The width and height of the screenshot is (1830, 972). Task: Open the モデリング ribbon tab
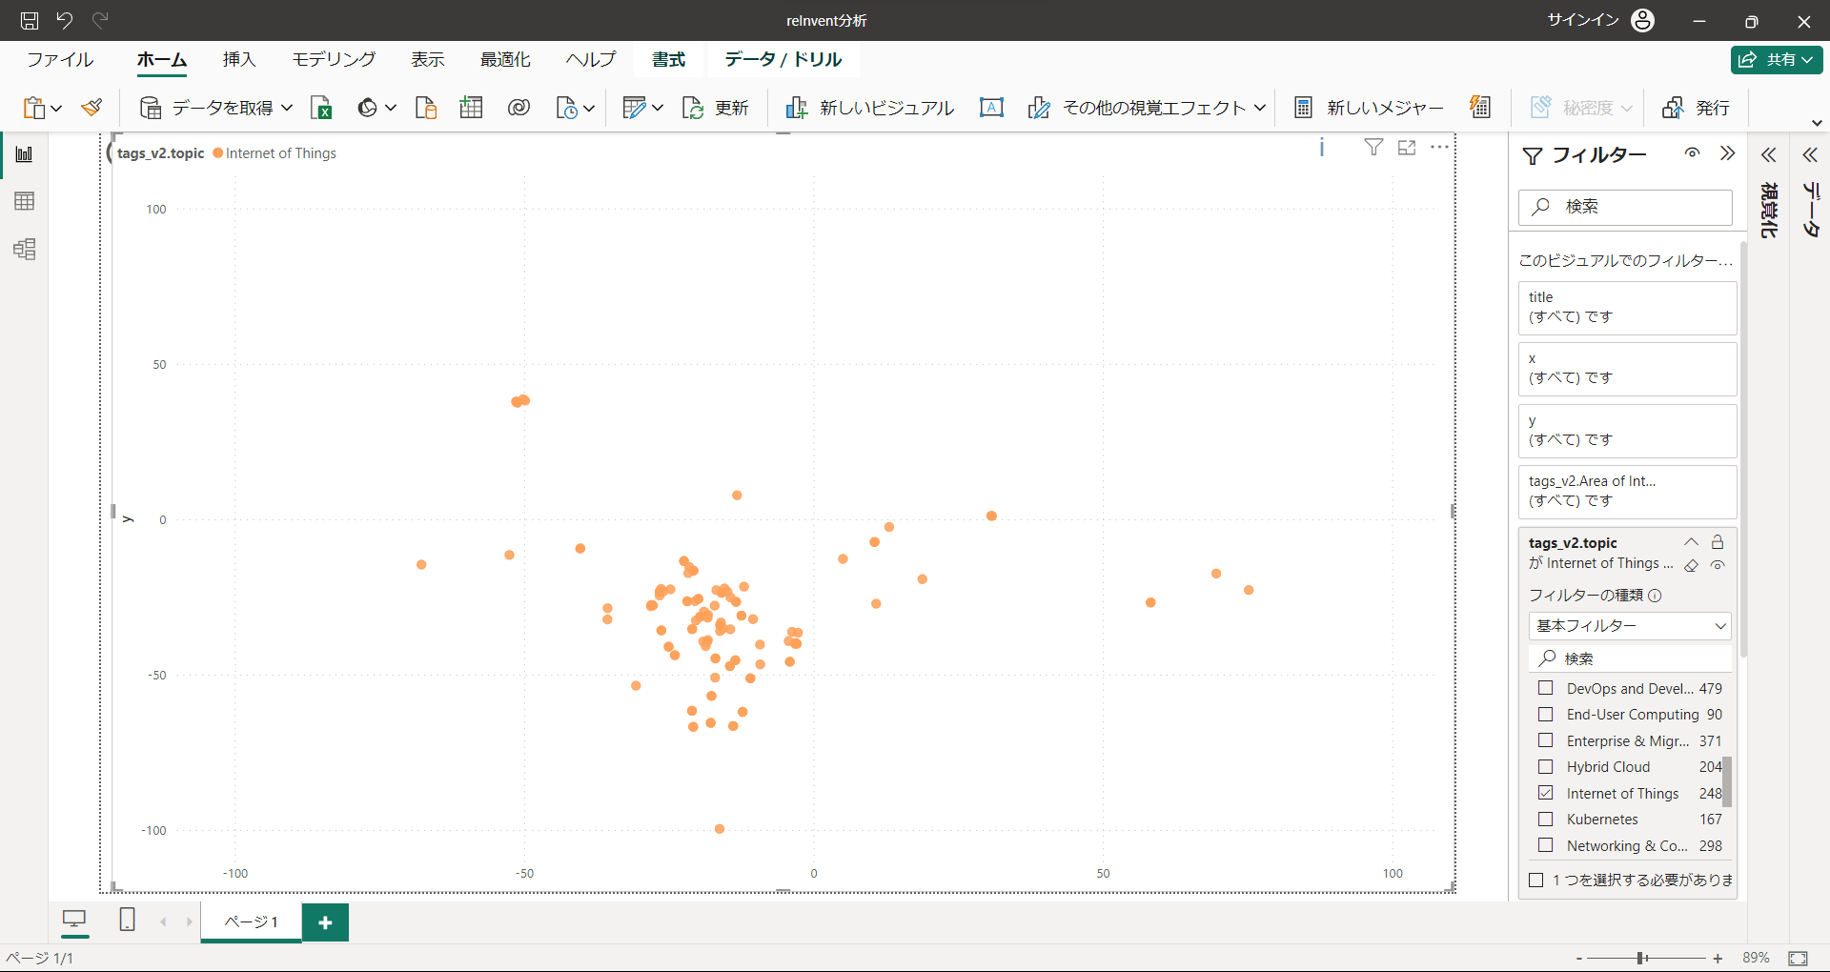[334, 59]
